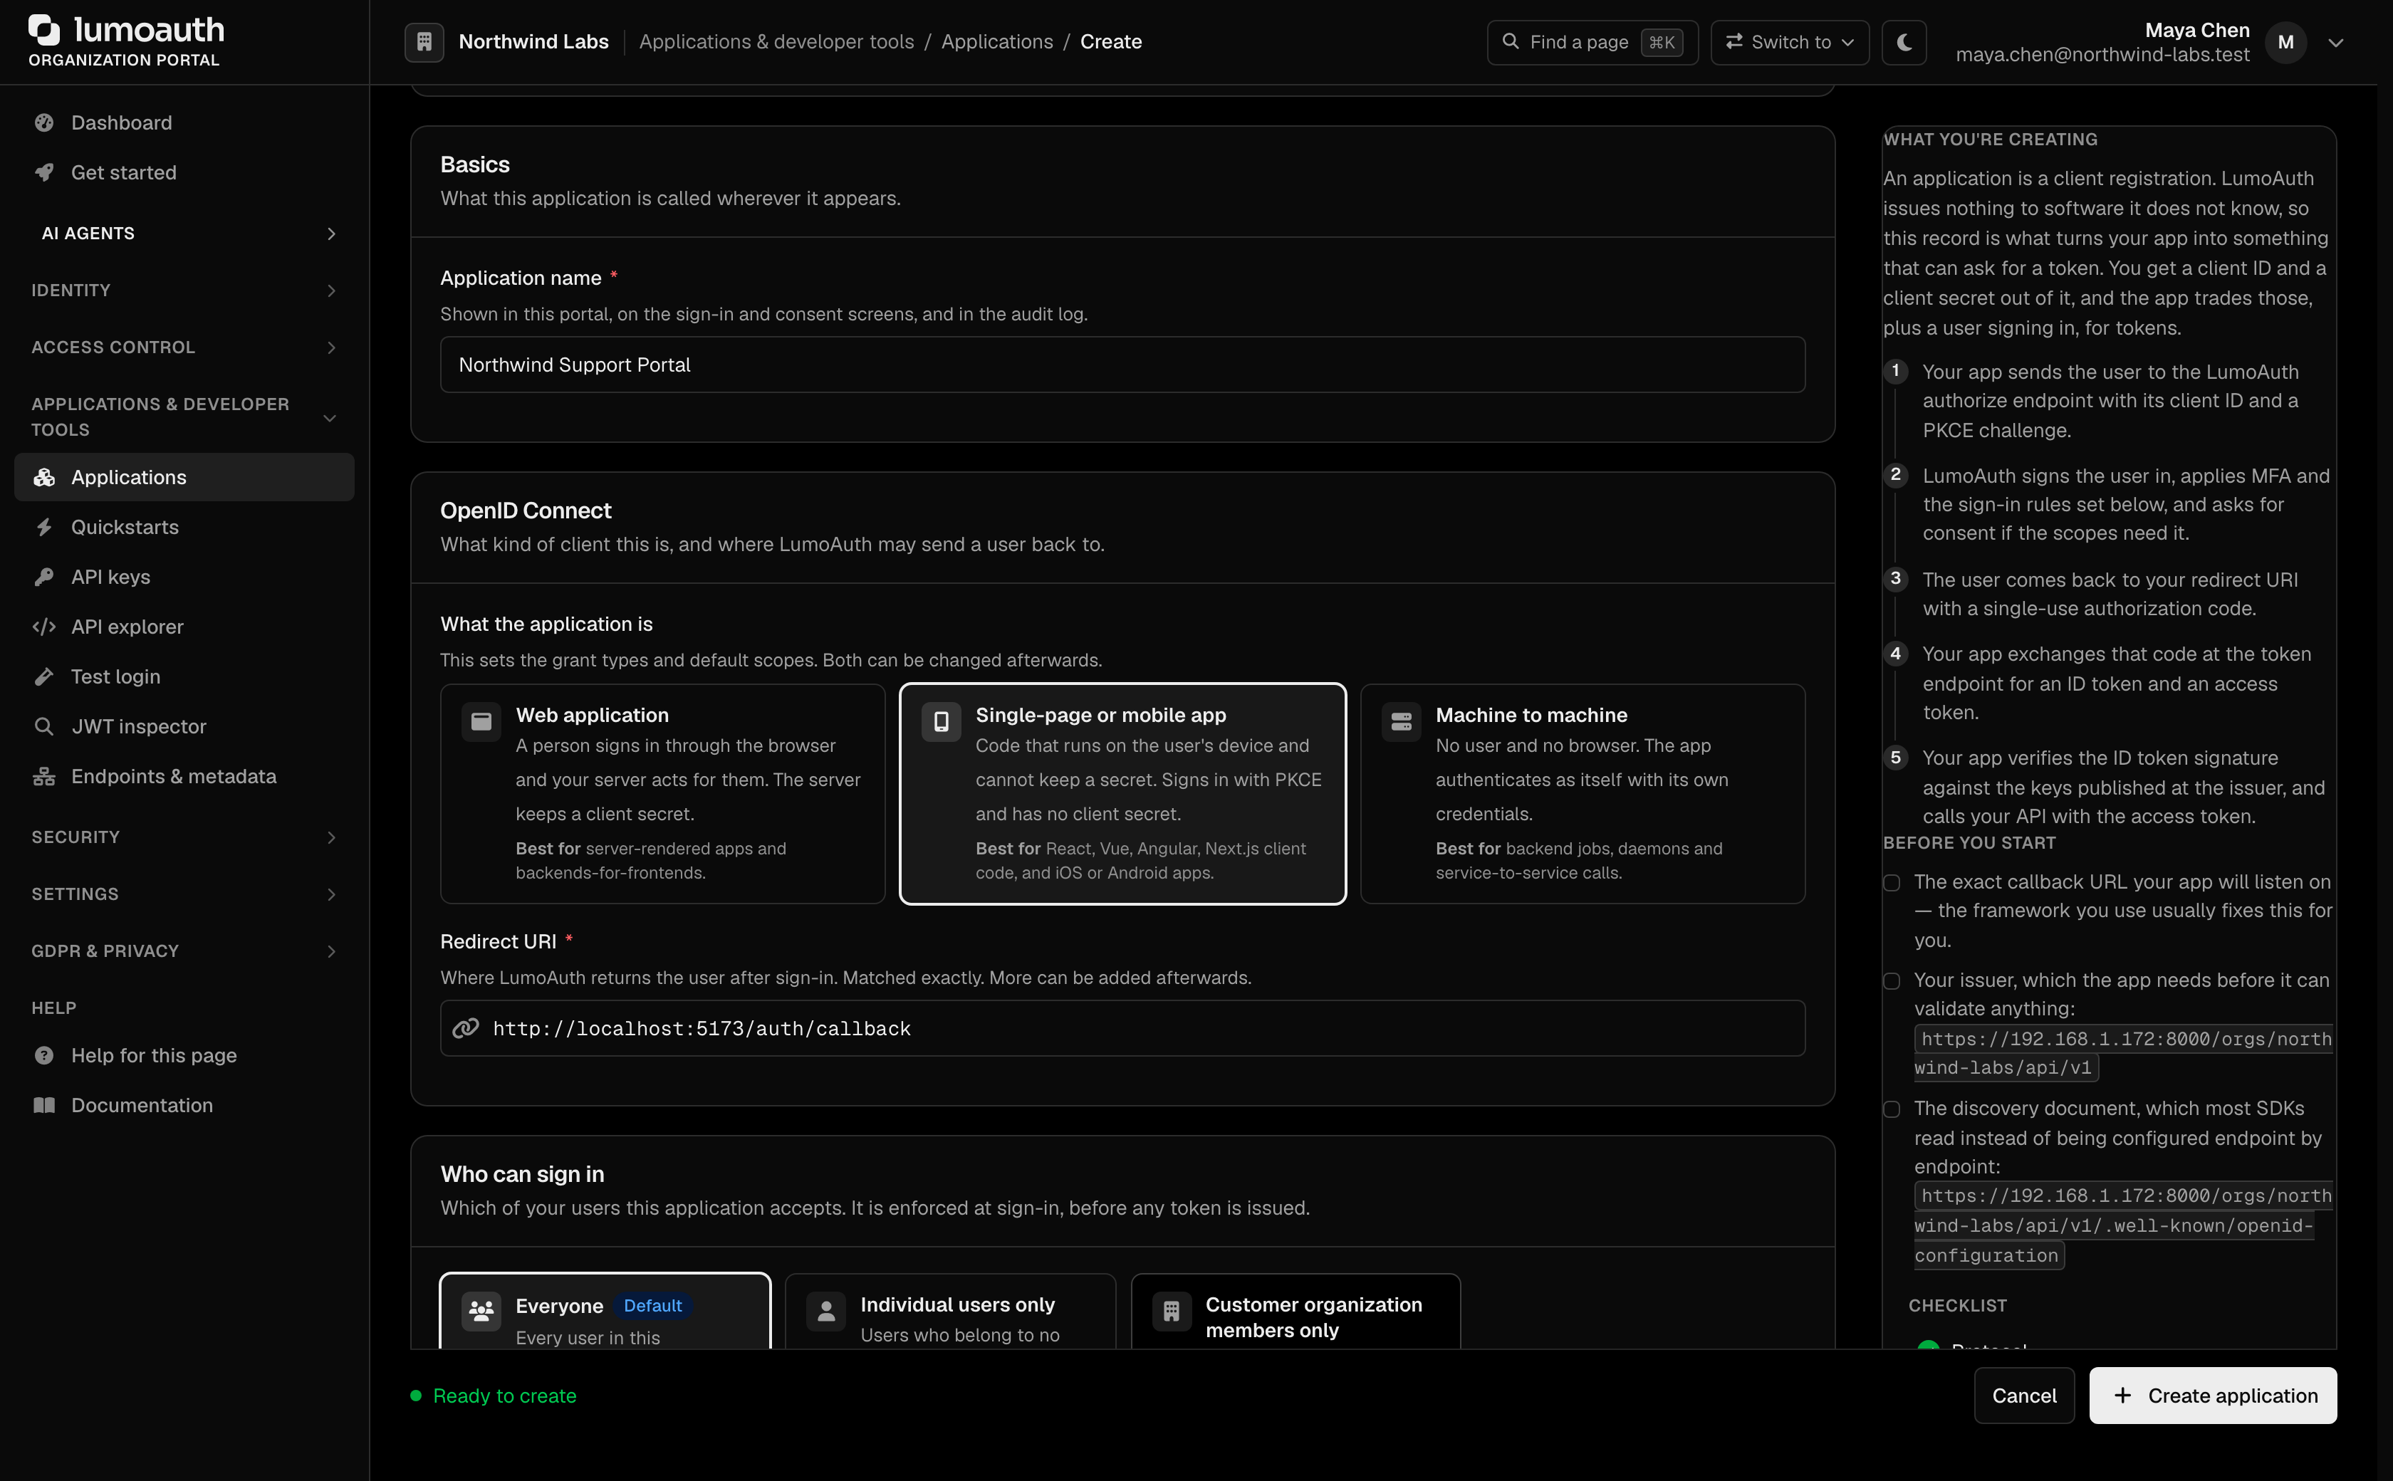
Task: Click the API keys key icon
Action: pyautogui.click(x=44, y=577)
